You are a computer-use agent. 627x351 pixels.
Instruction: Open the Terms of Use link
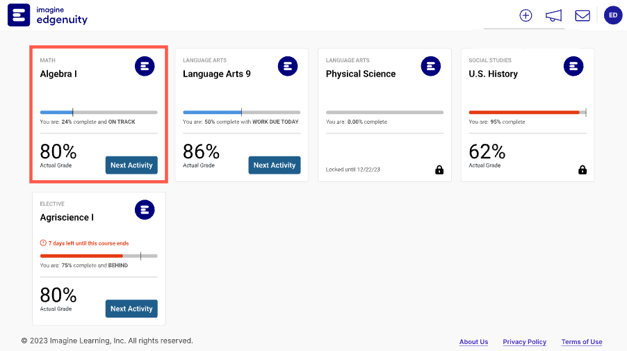(x=582, y=342)
